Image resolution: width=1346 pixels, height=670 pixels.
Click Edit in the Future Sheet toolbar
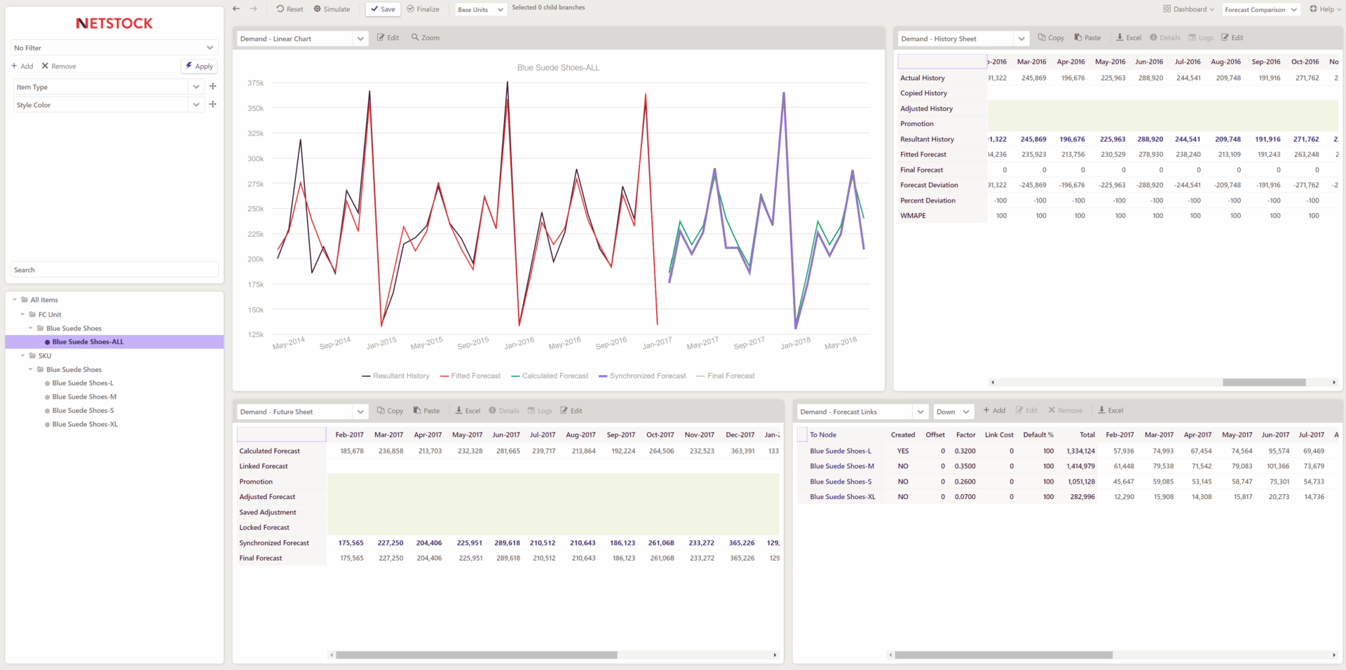pos(571,411)
